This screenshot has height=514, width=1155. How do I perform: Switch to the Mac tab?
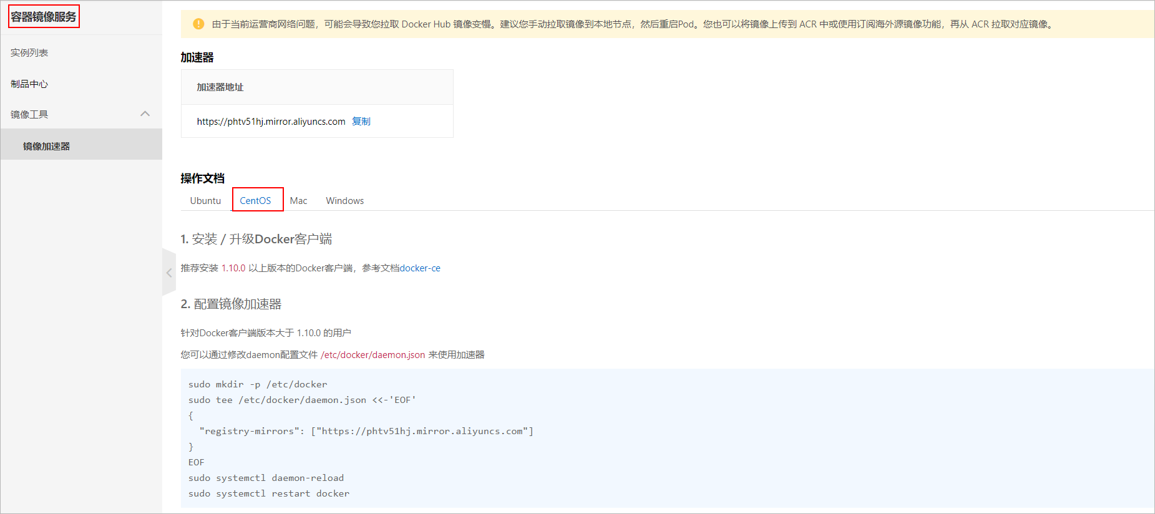point(298,201)
